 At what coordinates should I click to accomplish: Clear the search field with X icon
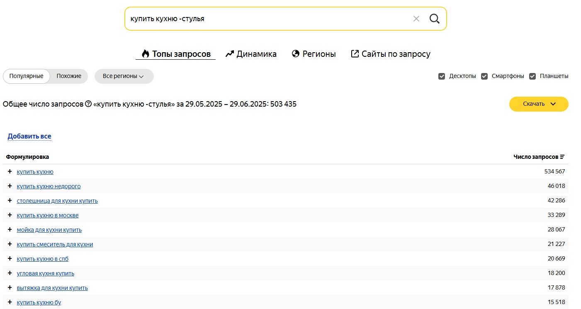coord(416,19)
